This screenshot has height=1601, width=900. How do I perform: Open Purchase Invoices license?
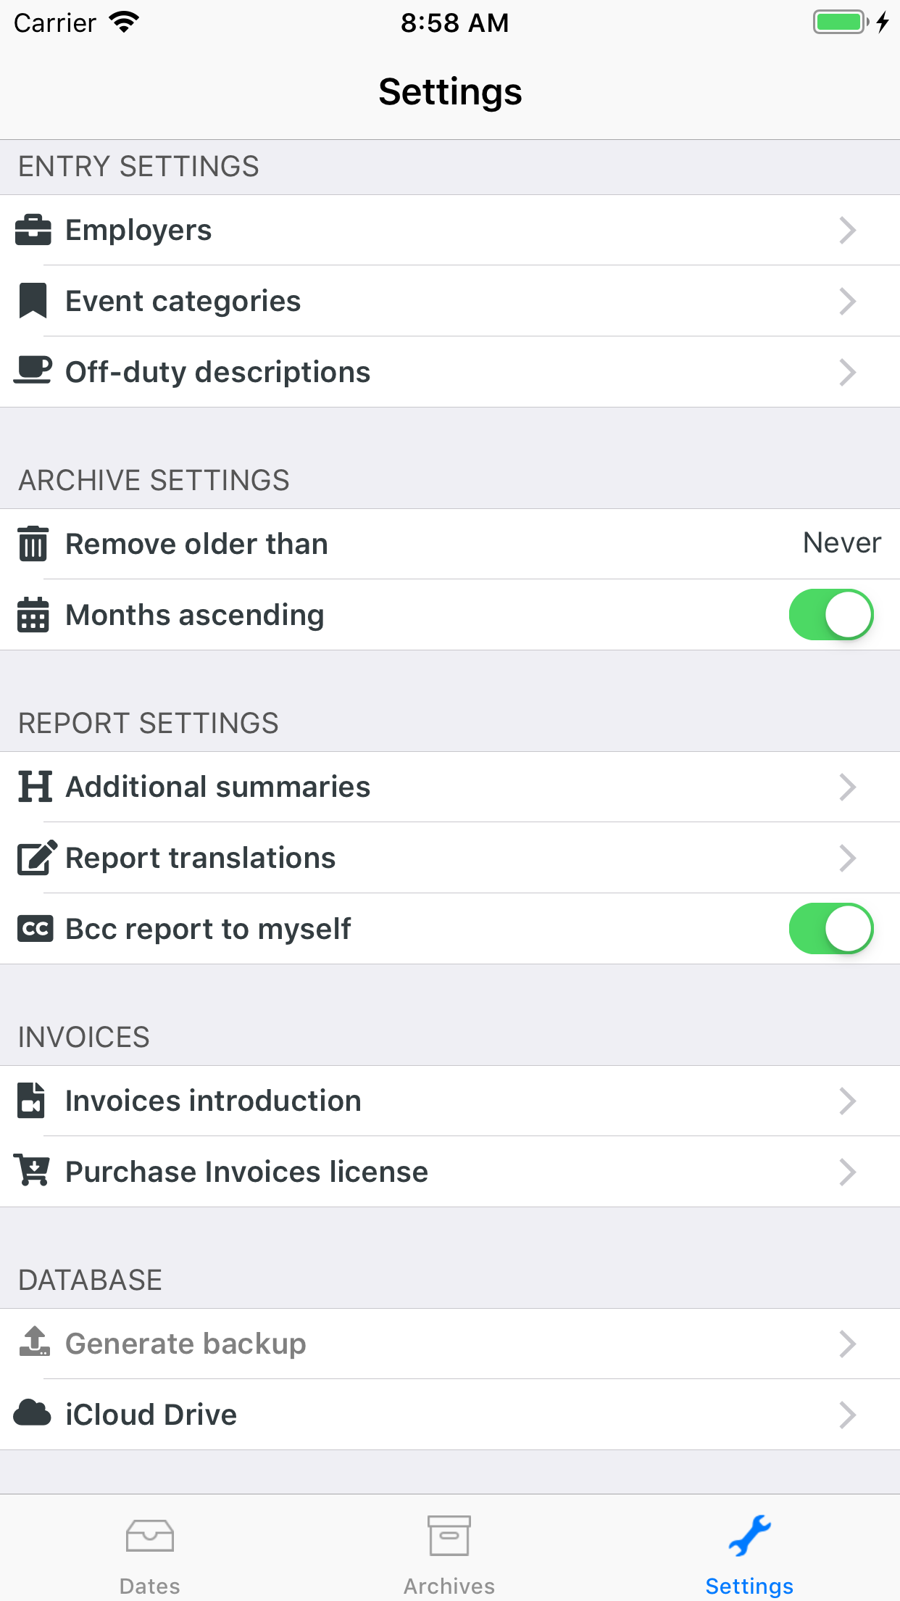pyautogui.click(x=246, y=1172)
